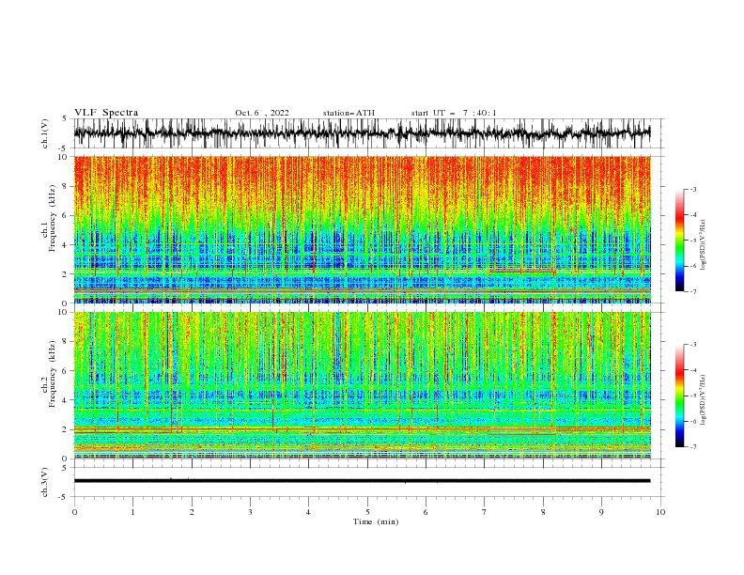The width and height of the screenshot is (744, 575).
Task: Click the ch.2 log(PSD)(V²/Hz) colorbar label
Action: coord(704,400)
